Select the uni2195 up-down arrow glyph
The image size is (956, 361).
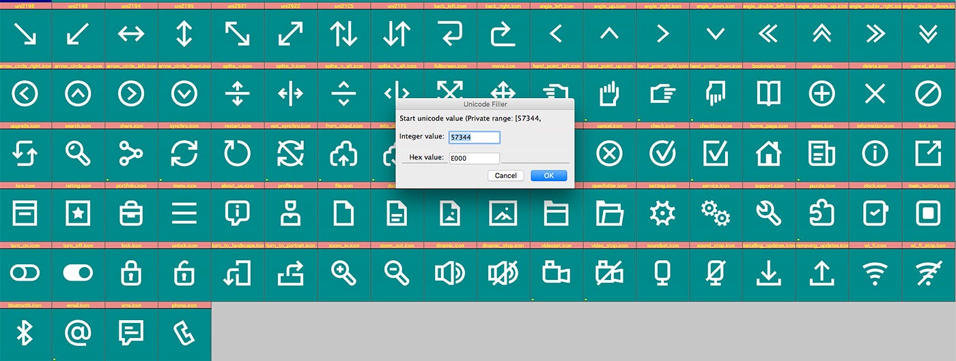pos(184,34)
